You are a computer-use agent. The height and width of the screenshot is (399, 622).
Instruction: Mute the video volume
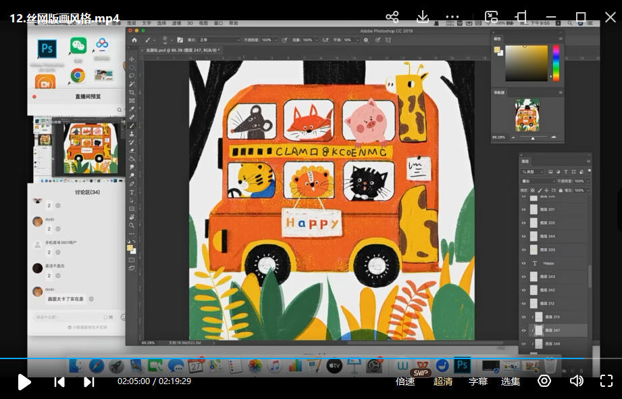[576, 381]
